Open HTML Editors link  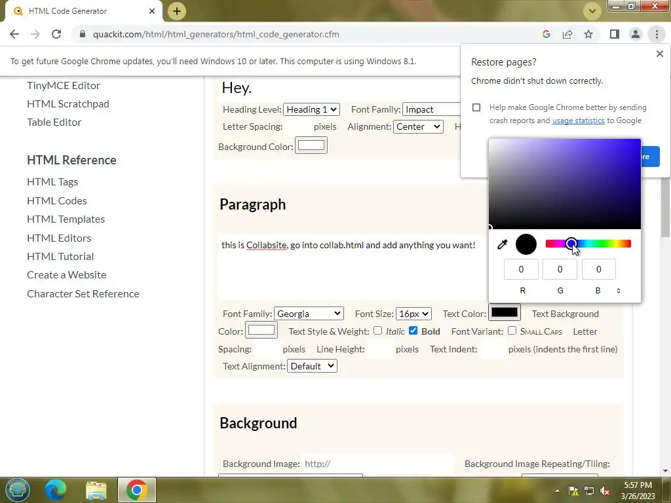(58, 238)
